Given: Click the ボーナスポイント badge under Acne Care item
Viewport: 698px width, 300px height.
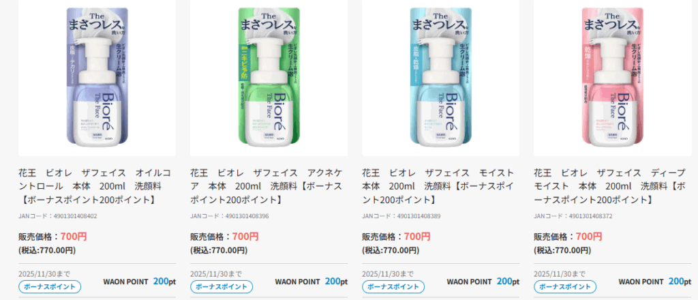Looking at the screenshot, I should pos(222,286).
